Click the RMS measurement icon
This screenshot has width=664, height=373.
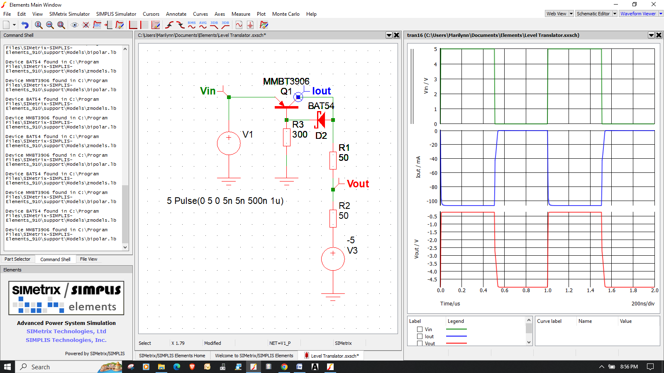coord(192,25)
